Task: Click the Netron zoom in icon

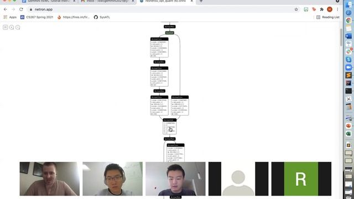Action: click(12, 27)
